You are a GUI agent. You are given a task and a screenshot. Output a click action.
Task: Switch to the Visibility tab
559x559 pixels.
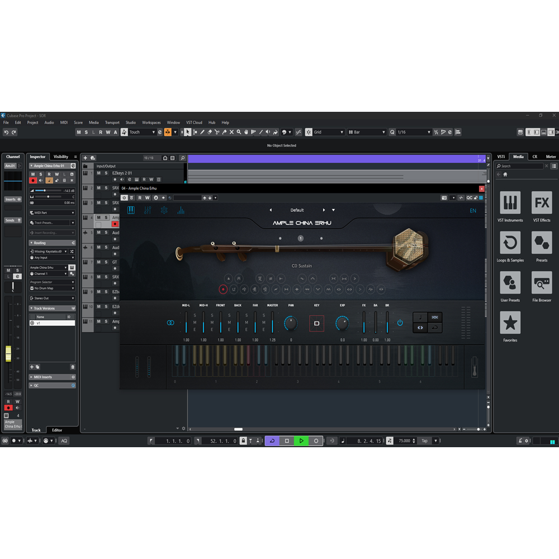coord(61,157)
